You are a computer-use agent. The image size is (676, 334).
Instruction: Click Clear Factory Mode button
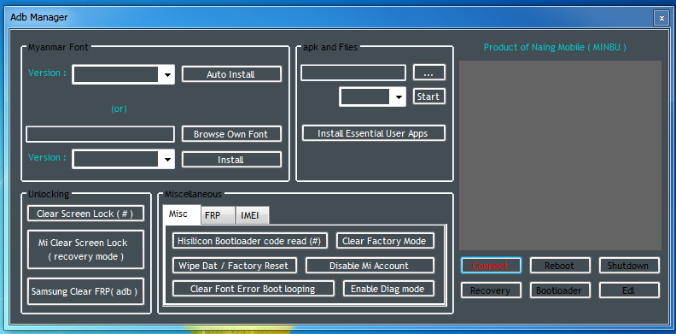point(385,241)
